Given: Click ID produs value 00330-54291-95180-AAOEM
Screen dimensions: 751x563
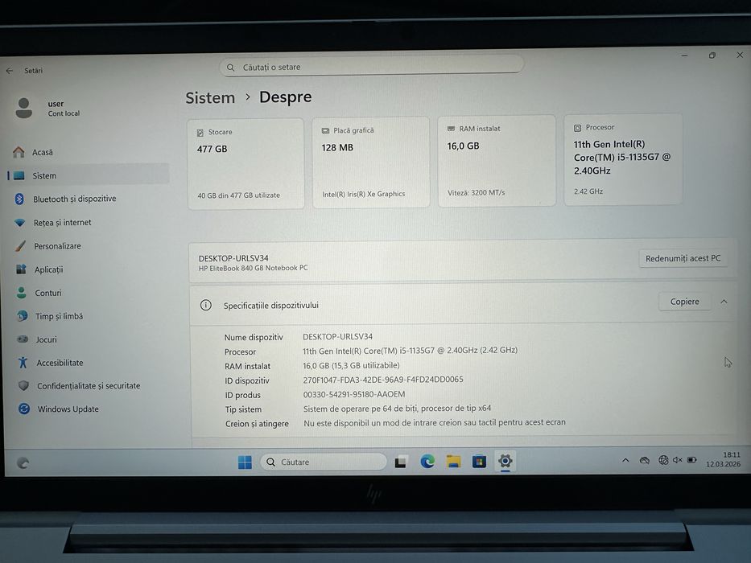Looking at the screenshot, I should [x=354, y=394].
